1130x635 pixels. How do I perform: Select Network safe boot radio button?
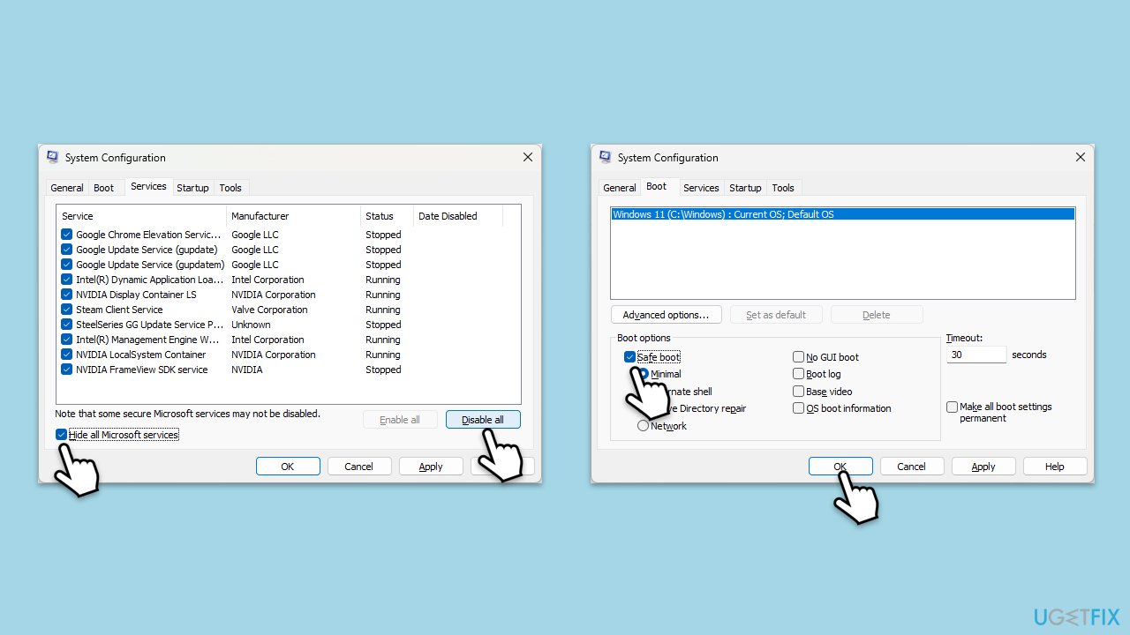tap(644, 426)
